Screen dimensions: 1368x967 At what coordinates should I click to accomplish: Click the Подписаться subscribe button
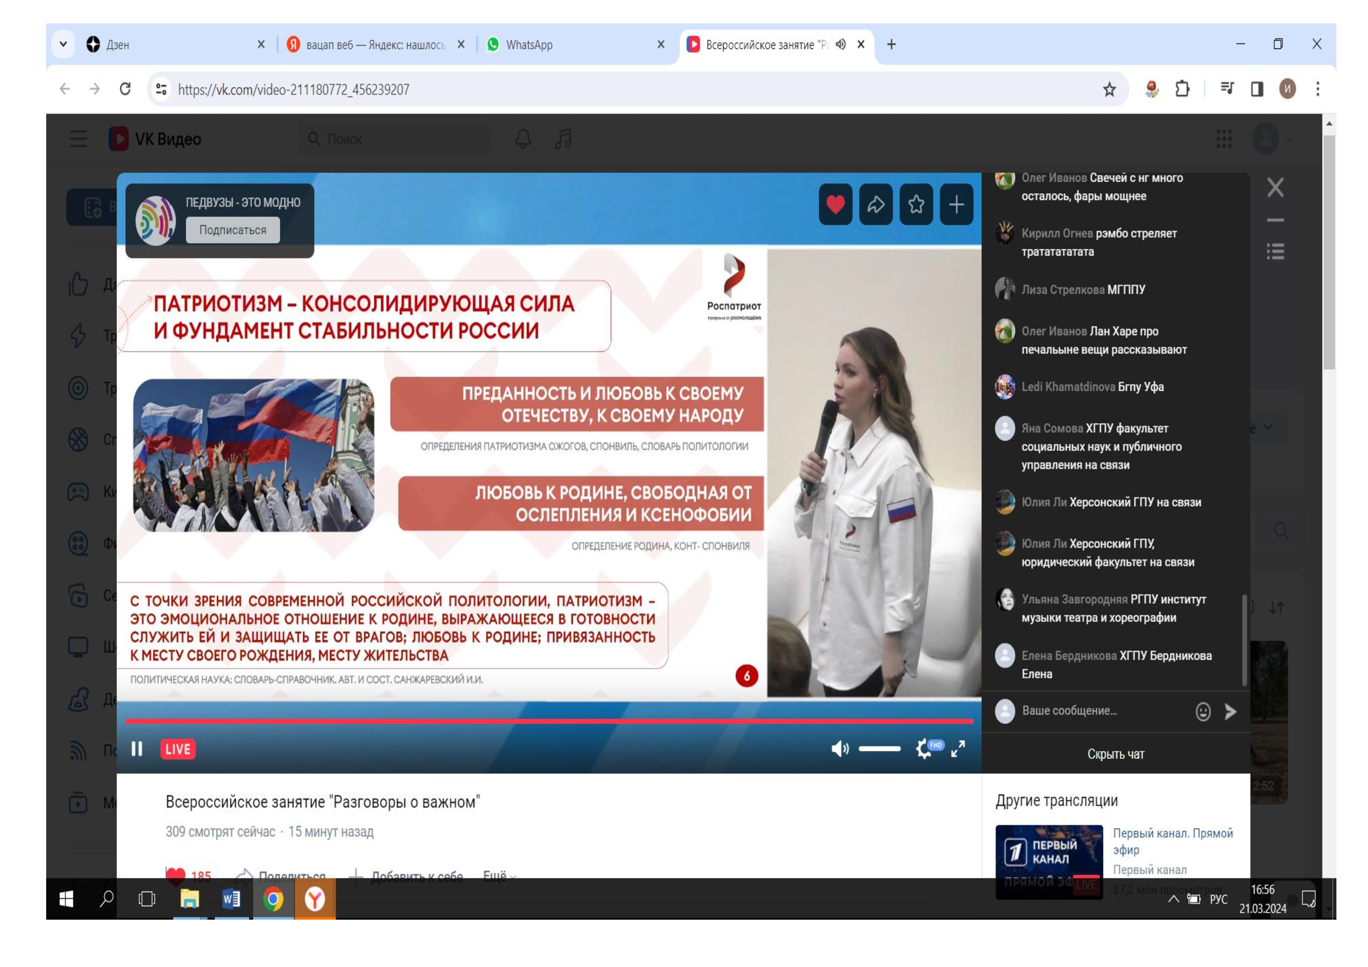coord(232,230)
